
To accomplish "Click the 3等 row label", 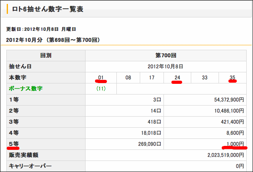I will tap(14, 122).
